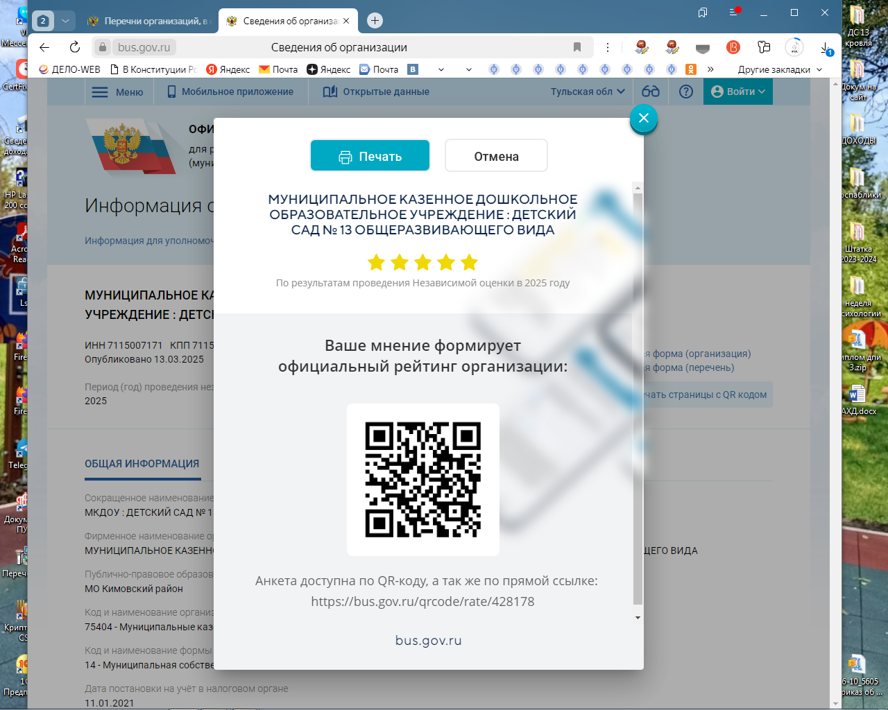Open the форма (перечень) link

[x=690, y=367]
